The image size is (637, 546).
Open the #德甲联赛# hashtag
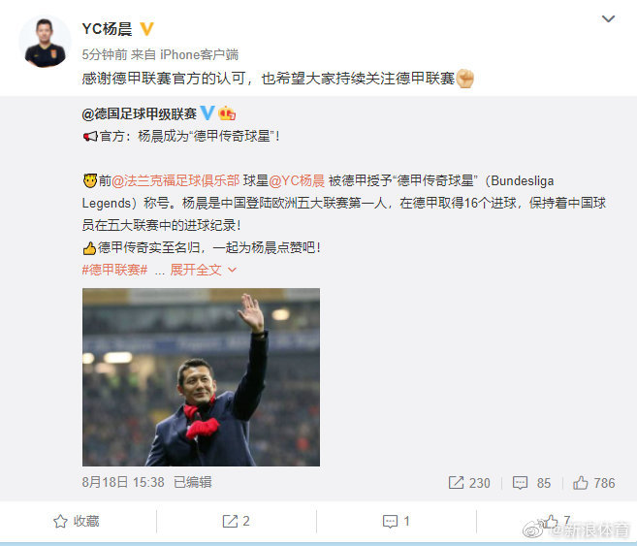[x=114, y=270]
